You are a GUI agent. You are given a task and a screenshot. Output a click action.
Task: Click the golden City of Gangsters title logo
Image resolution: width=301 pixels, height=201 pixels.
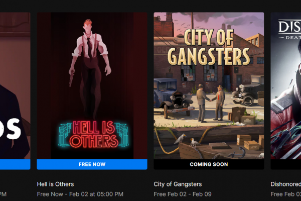pos(209,47)
